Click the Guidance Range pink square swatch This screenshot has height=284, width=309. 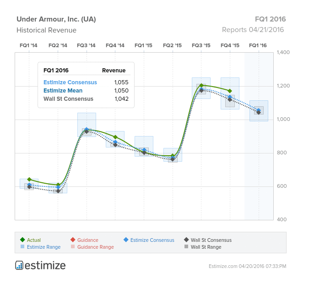[73, 246]
